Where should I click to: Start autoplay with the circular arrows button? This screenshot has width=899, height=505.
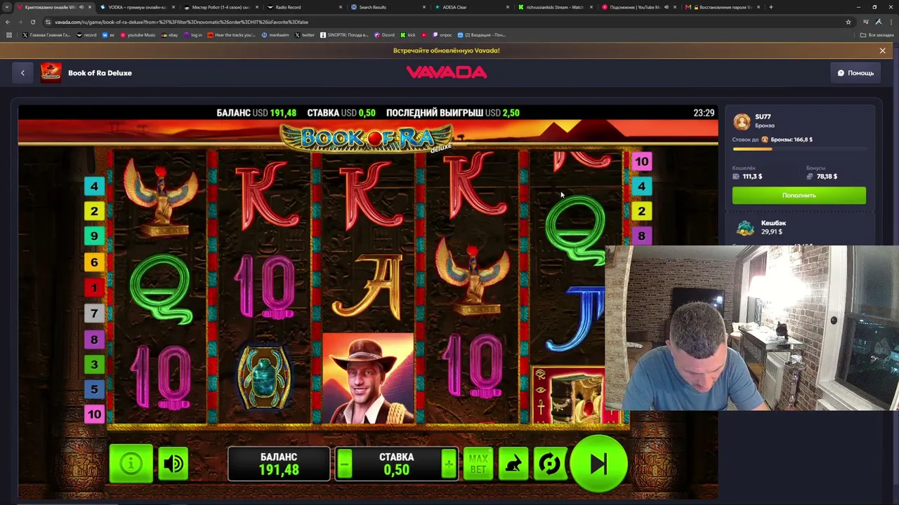(549, 464)
